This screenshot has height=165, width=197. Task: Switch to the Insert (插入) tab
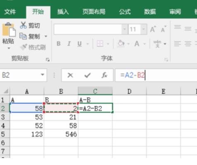pos(63,12)
